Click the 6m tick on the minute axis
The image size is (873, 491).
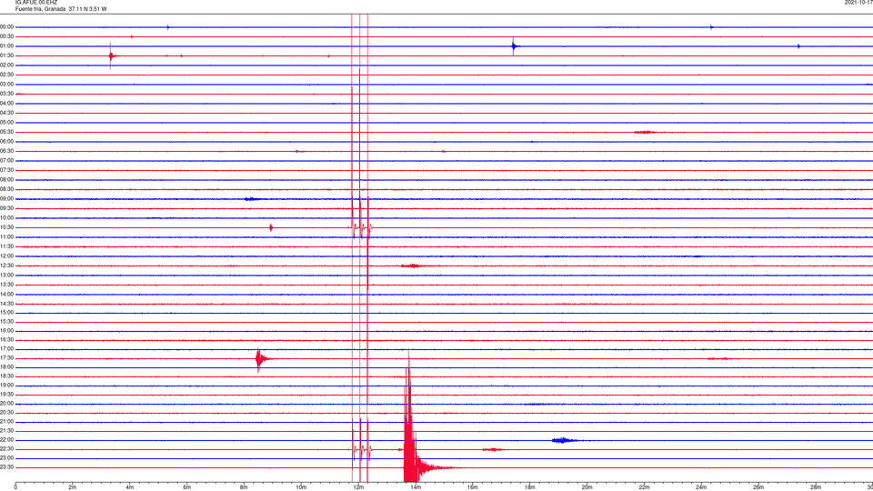coord(186,487)
